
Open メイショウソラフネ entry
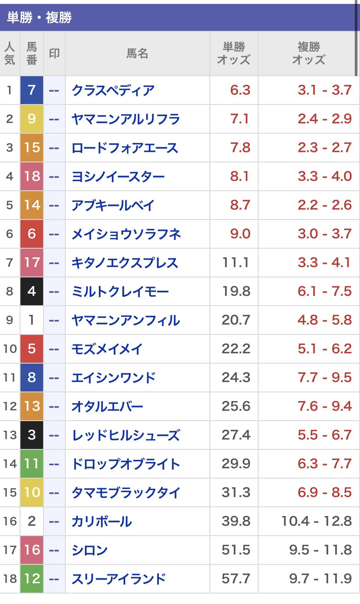[x=126, y=234]
